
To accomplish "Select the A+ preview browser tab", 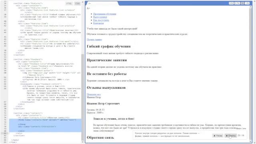I will coord(102,4).
